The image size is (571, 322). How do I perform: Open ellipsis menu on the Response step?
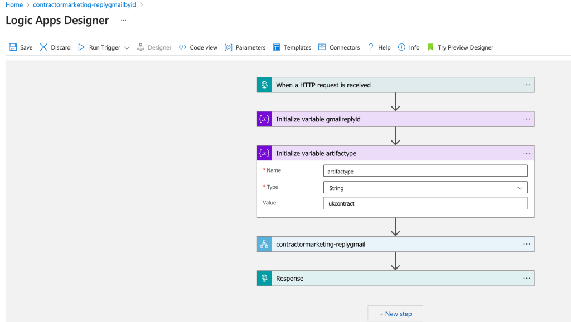coord(526,279)
